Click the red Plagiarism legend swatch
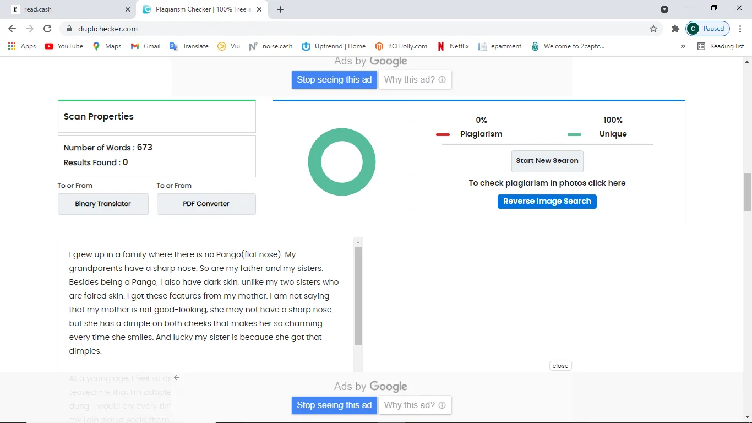 [443, 134]
